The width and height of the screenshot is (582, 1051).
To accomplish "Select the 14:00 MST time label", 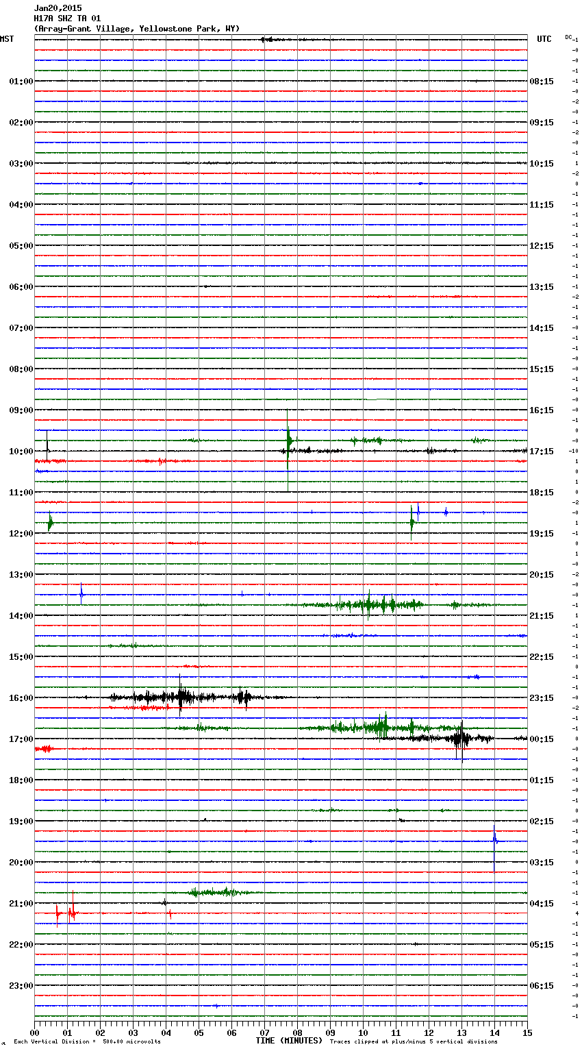I will click(x=21, y=616).
